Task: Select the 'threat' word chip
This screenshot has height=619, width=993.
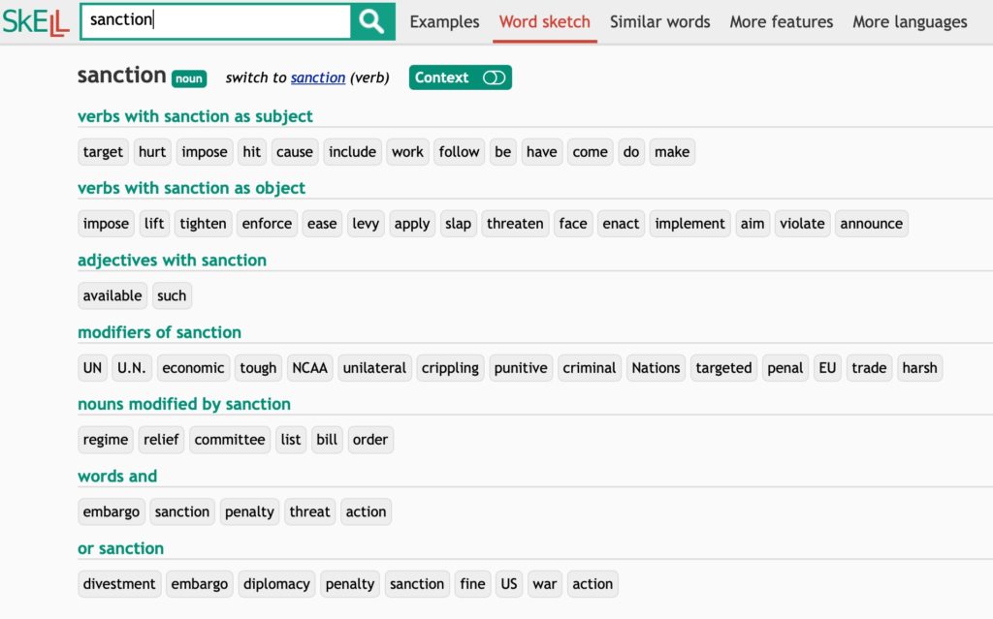Action: [x=309, y=511]
